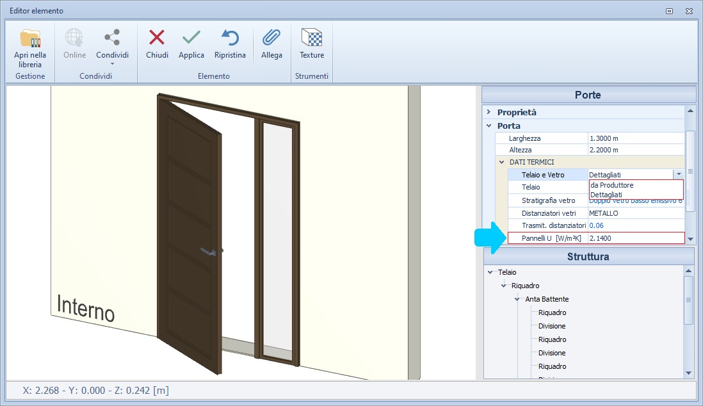The height and width of the screenshot is (406, 703).
Task: Select the second Divisione tree item
Action: pos(552,353)
